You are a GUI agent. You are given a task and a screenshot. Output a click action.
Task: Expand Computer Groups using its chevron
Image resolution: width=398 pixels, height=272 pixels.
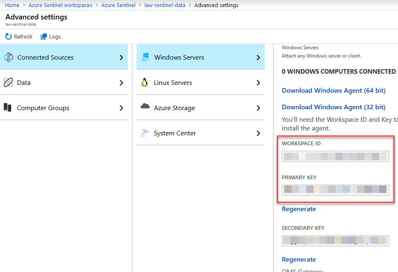coord(121,108)
